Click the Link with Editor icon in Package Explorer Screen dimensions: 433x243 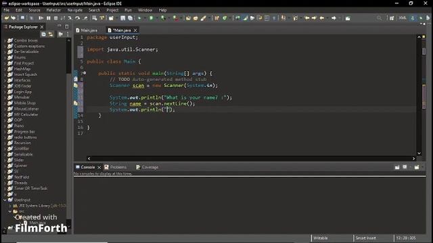point(51,34)
